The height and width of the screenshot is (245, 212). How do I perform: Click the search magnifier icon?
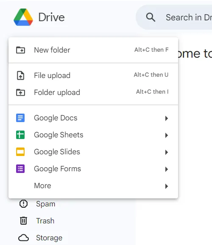pos(151,17)
